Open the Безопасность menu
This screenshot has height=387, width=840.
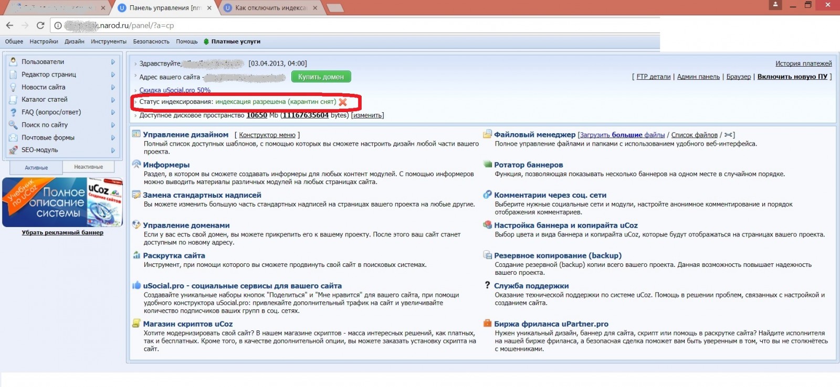tap(151, 41)
